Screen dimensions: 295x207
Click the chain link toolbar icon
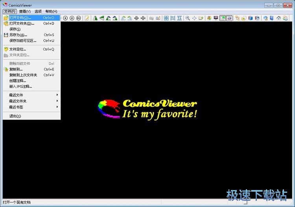coord(237,18)
